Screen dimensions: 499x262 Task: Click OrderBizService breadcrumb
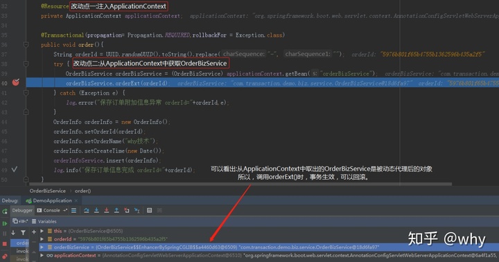coord(47,191)
